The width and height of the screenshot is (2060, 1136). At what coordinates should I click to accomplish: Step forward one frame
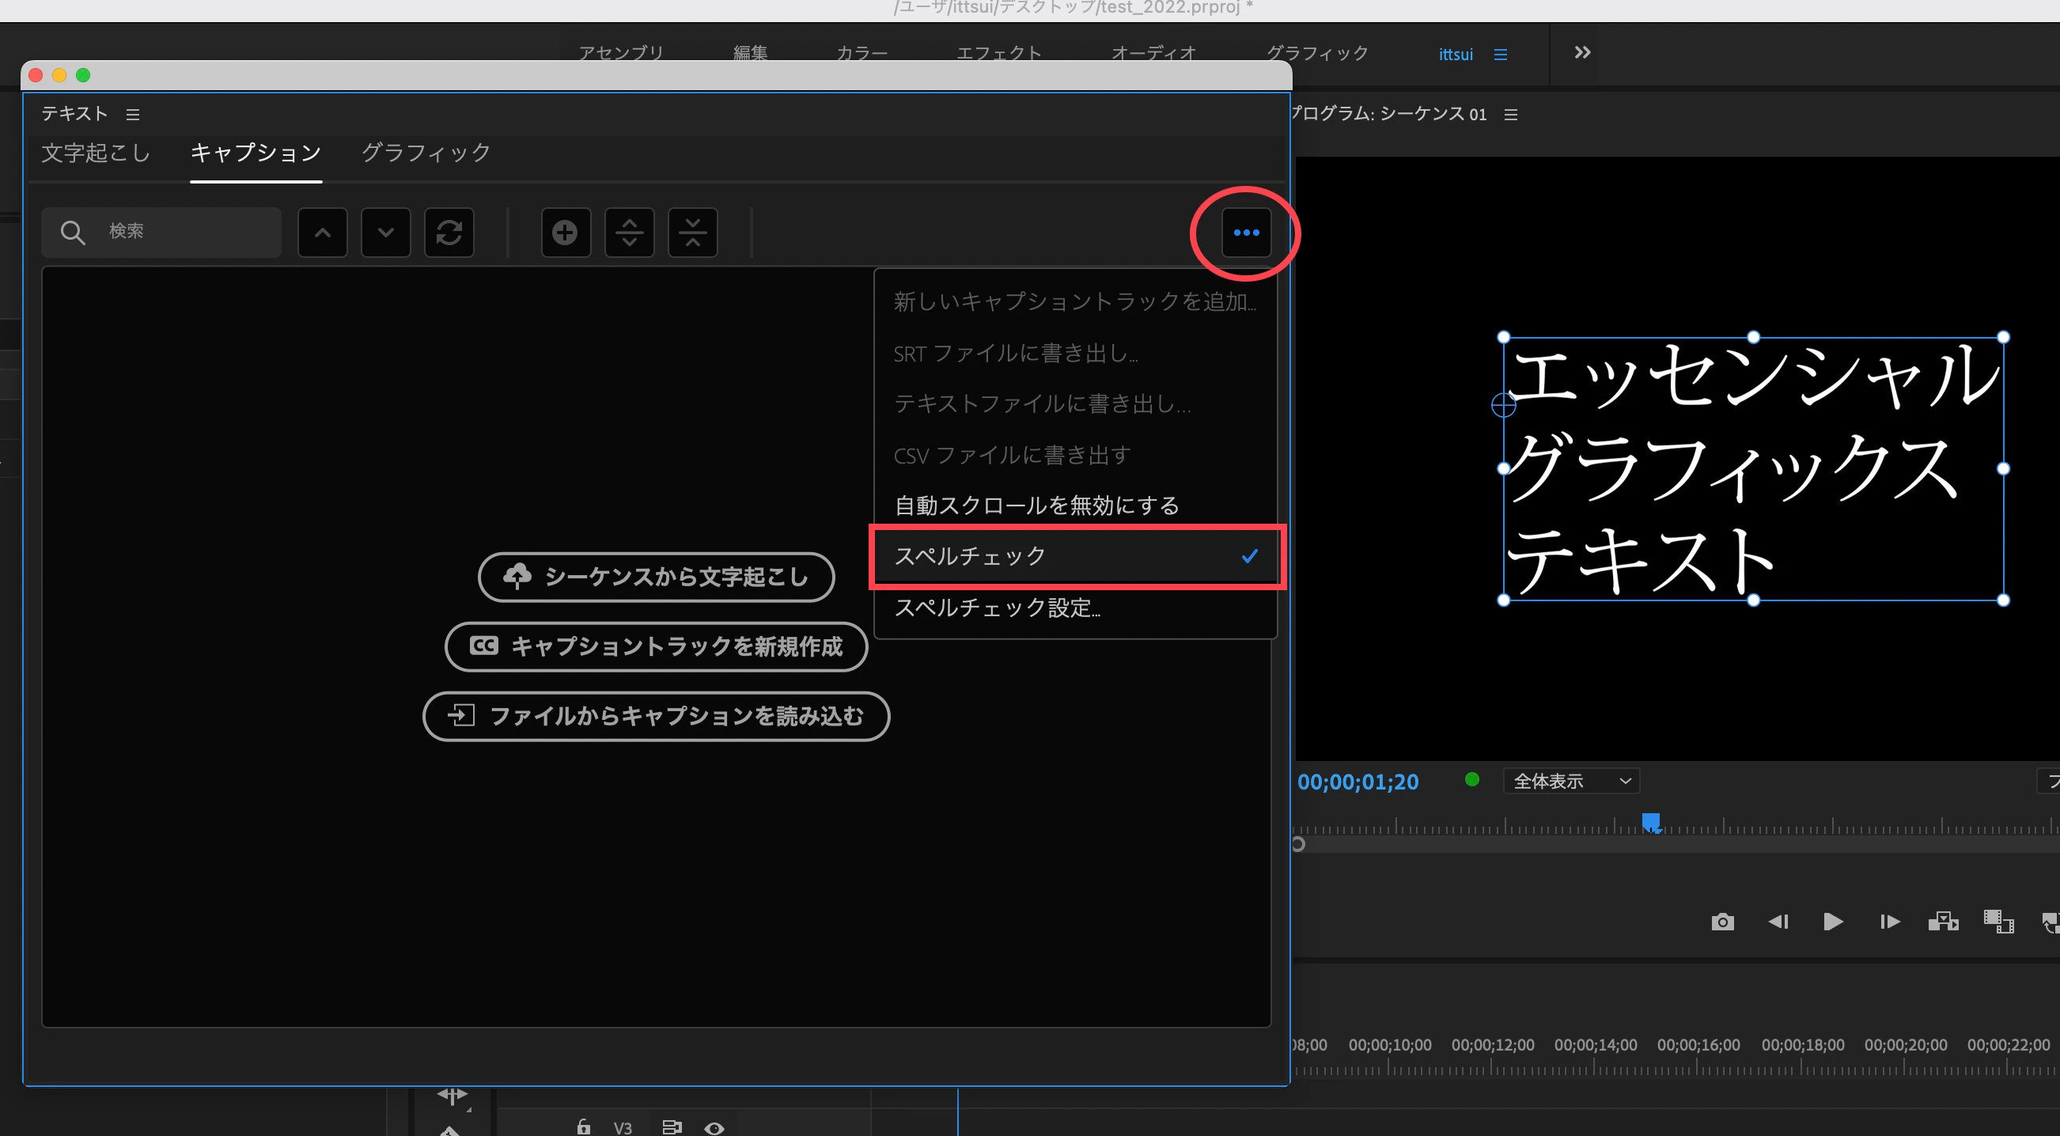pyautogui.click(x=1889, y=922)
